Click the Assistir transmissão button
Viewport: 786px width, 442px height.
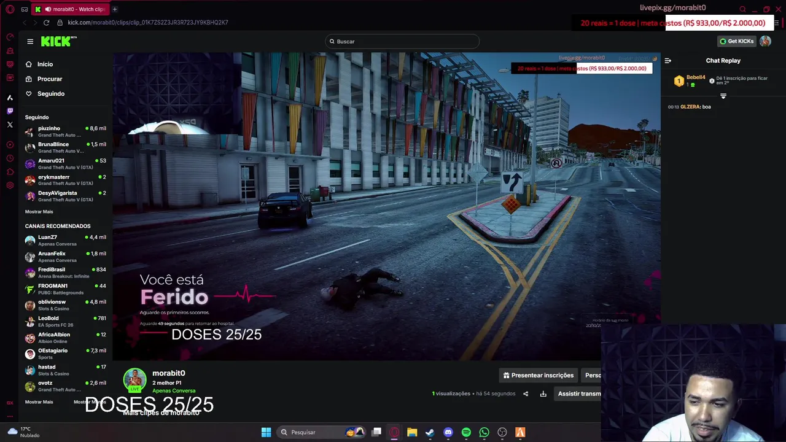coord(579,394)
